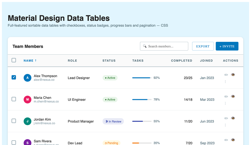Viewport: 251px width, 145px height.
Task: Click the view eye icon for Alex Thompson
Action: coord(233,75)
